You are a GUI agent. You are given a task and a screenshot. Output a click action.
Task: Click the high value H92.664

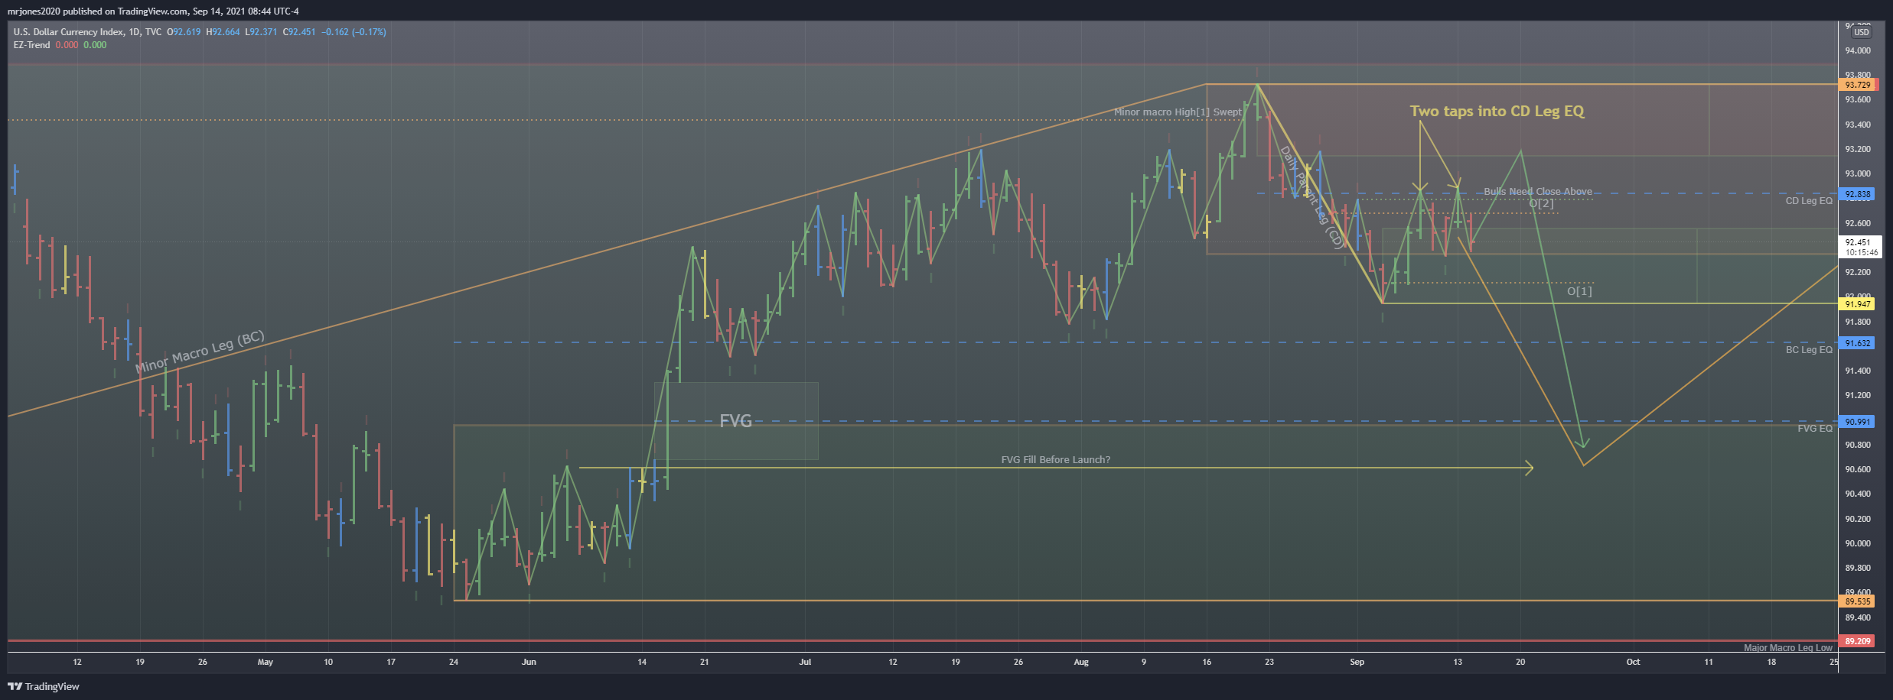click(223, 32)
